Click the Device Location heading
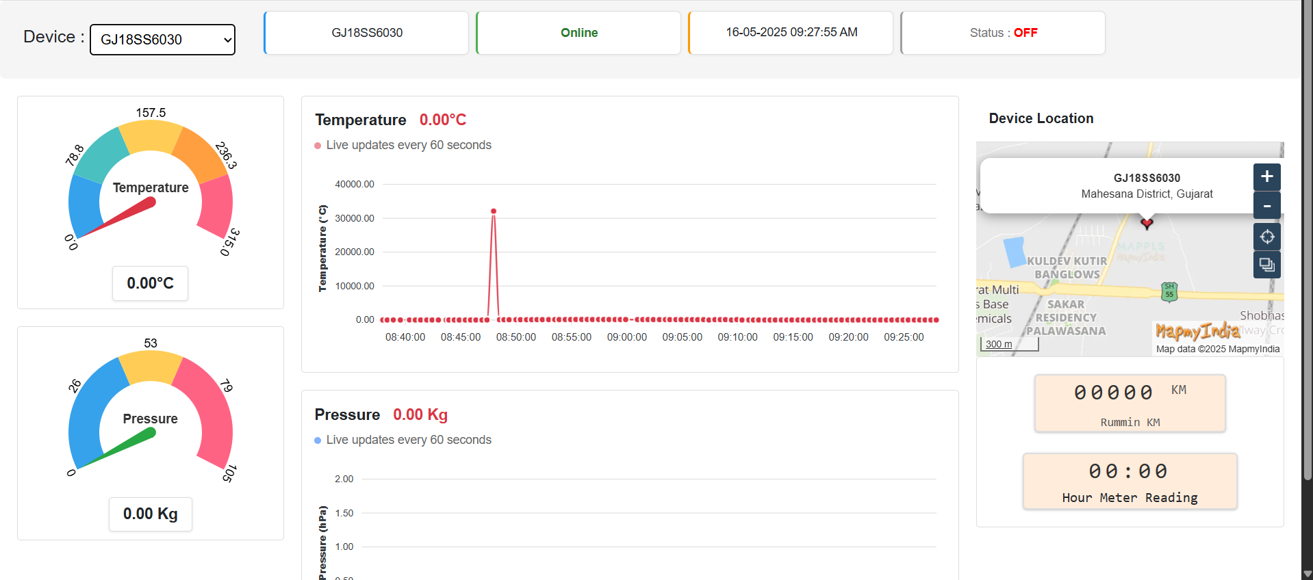Screen dimensions: 1313x580 (x=1041, y=118)
